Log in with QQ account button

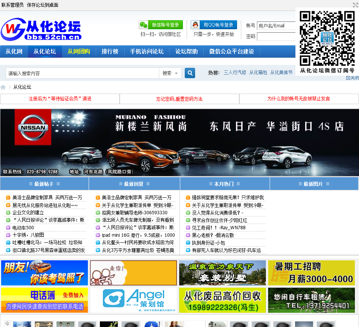(214, 25)
